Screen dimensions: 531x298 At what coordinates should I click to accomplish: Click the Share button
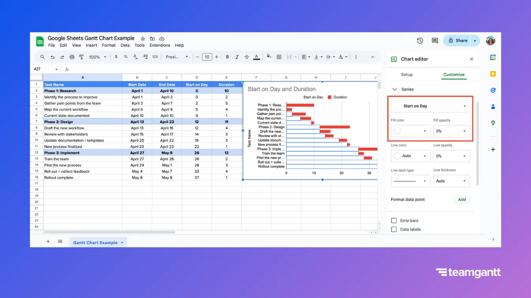[458, 40]
